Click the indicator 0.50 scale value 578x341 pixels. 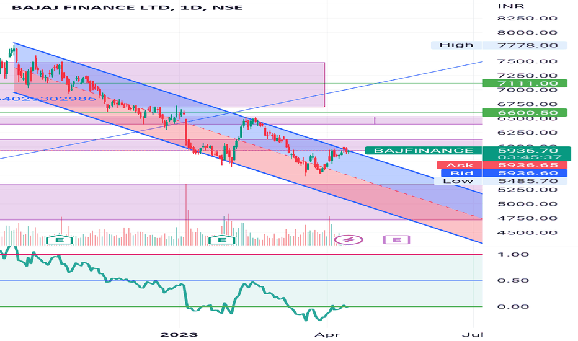click(513, 280)
